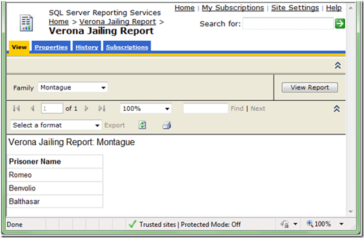The width and height of the screenshot is (364, 238).
Task: Switch to the Properties tab
Action: (x=51, y=47)
